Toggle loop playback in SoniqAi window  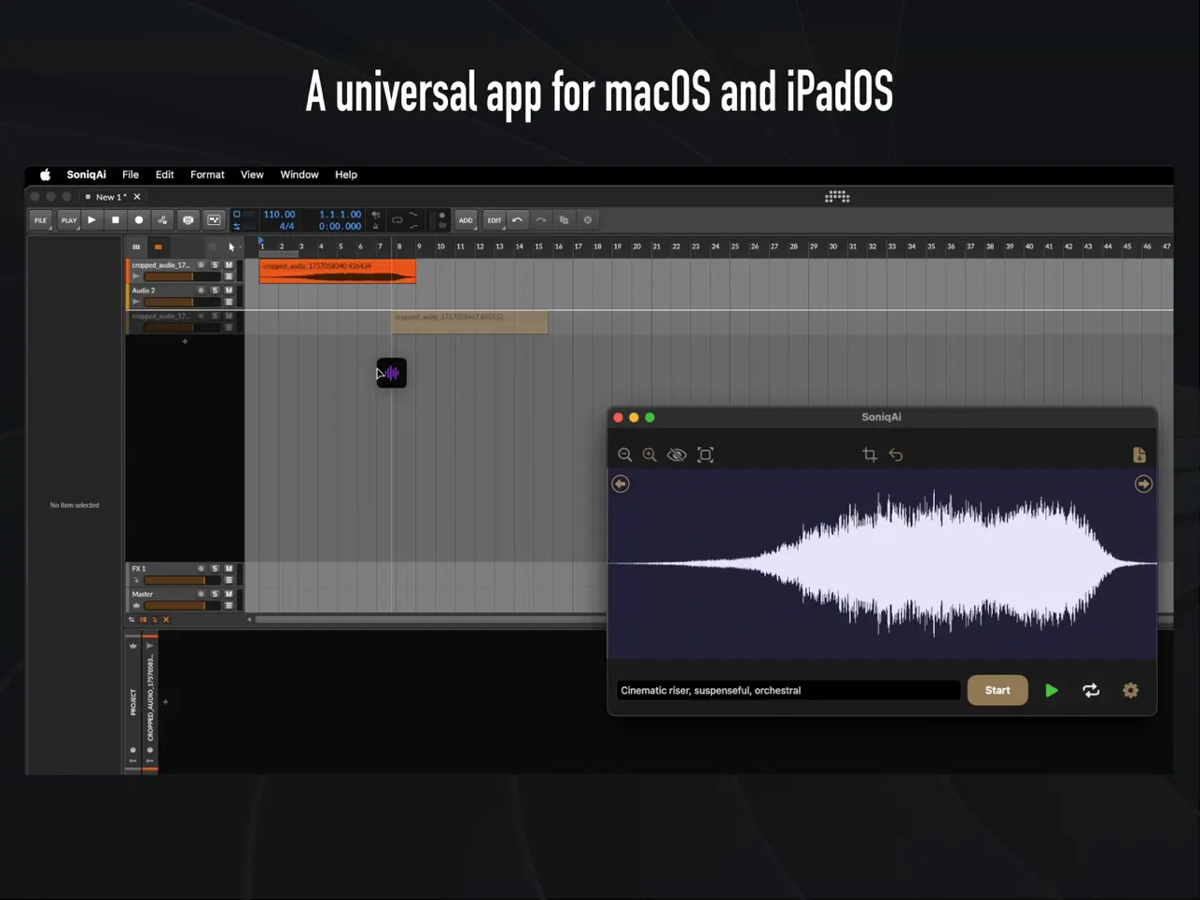pyautogui.click(x=1091, y=690)
